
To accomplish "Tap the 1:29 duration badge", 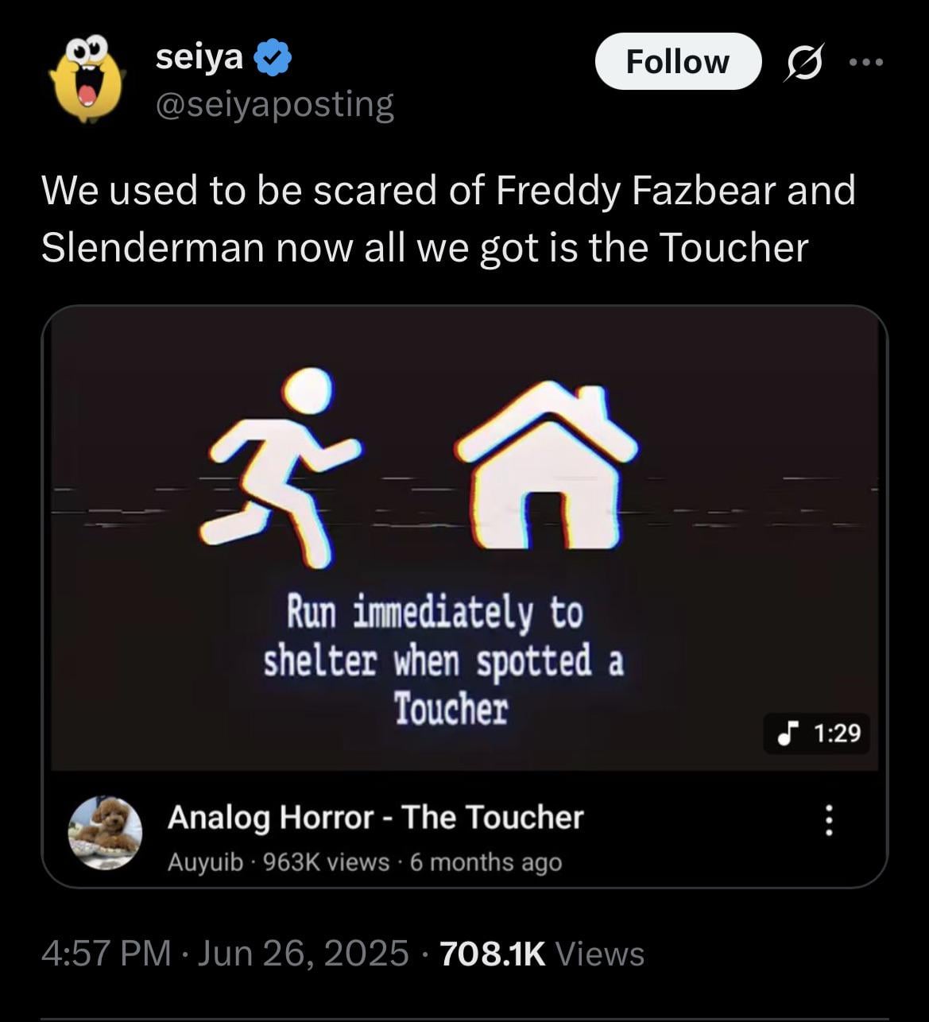I will pyautogui.click(x=817, y=733).
